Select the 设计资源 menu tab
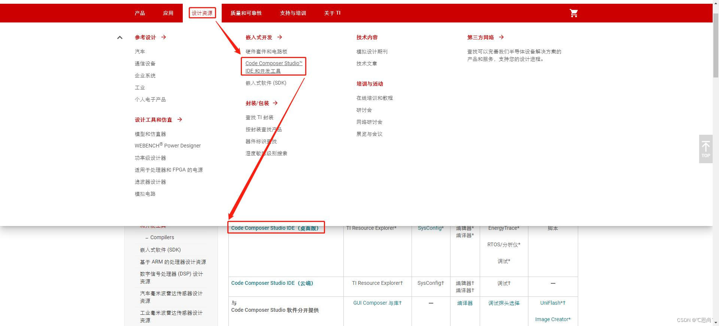This screenshot has width=719, height=326. [x=202, y=13]
